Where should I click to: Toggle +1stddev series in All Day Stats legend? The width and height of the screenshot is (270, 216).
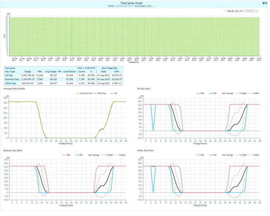[241, 93]
